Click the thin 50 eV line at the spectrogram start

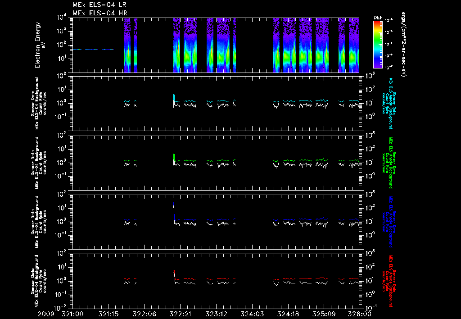tap(93, 50)
